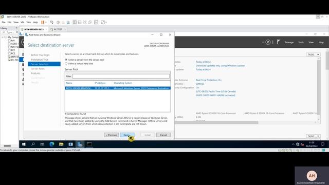329x185 pixels.
Task: Toggle the VMware library sidebar view icon
Action: (x=75, y=22)
